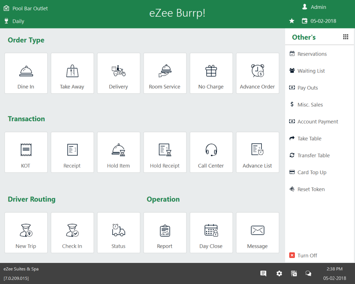Click the apps grid icon in Other's panel

point(345,37)
